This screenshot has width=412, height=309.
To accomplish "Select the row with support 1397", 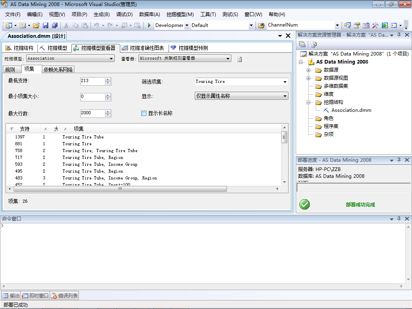I will tap(144, 137).
